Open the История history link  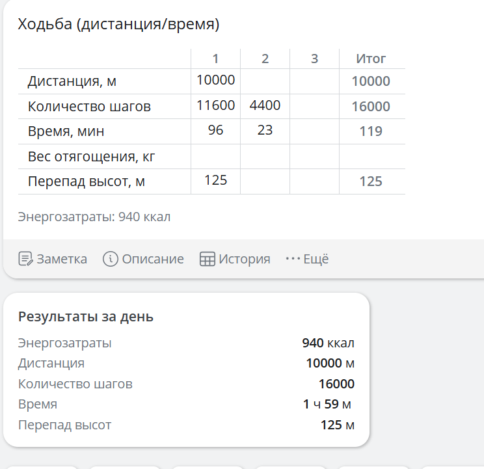tap(235, 259)
